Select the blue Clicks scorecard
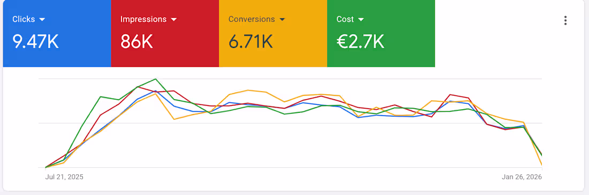 [57, 34]
